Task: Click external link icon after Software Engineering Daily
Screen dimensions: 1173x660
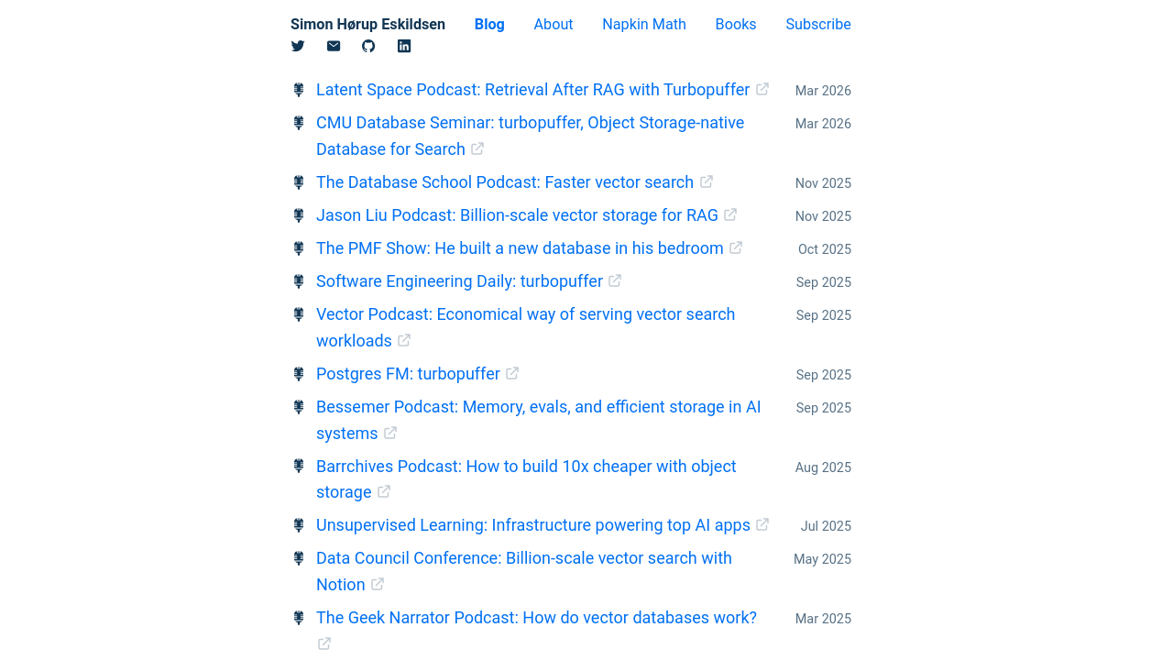Action: point(615,280)
